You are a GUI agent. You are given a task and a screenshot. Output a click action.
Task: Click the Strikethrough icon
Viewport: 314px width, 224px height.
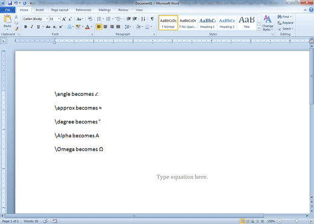[48, 26]
